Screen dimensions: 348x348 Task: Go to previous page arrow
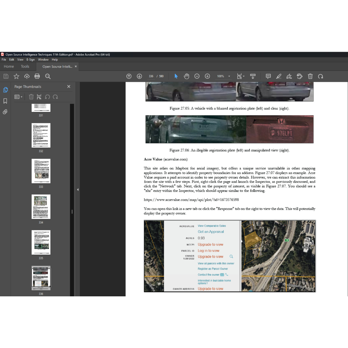[x=129, y=76]
